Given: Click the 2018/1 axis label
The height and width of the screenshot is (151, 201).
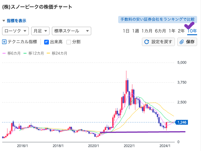Looking at the screenshot, I should (x=58, y=146).
